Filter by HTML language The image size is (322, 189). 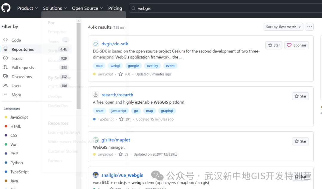[x=16, y=126]
